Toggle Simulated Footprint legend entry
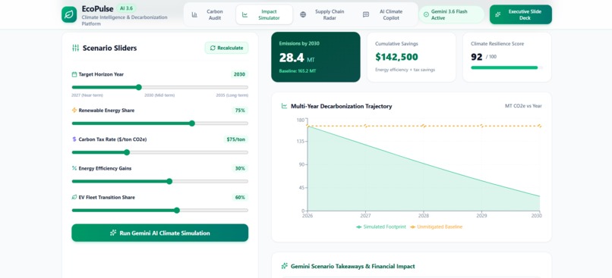 click(x=381, y=226)
